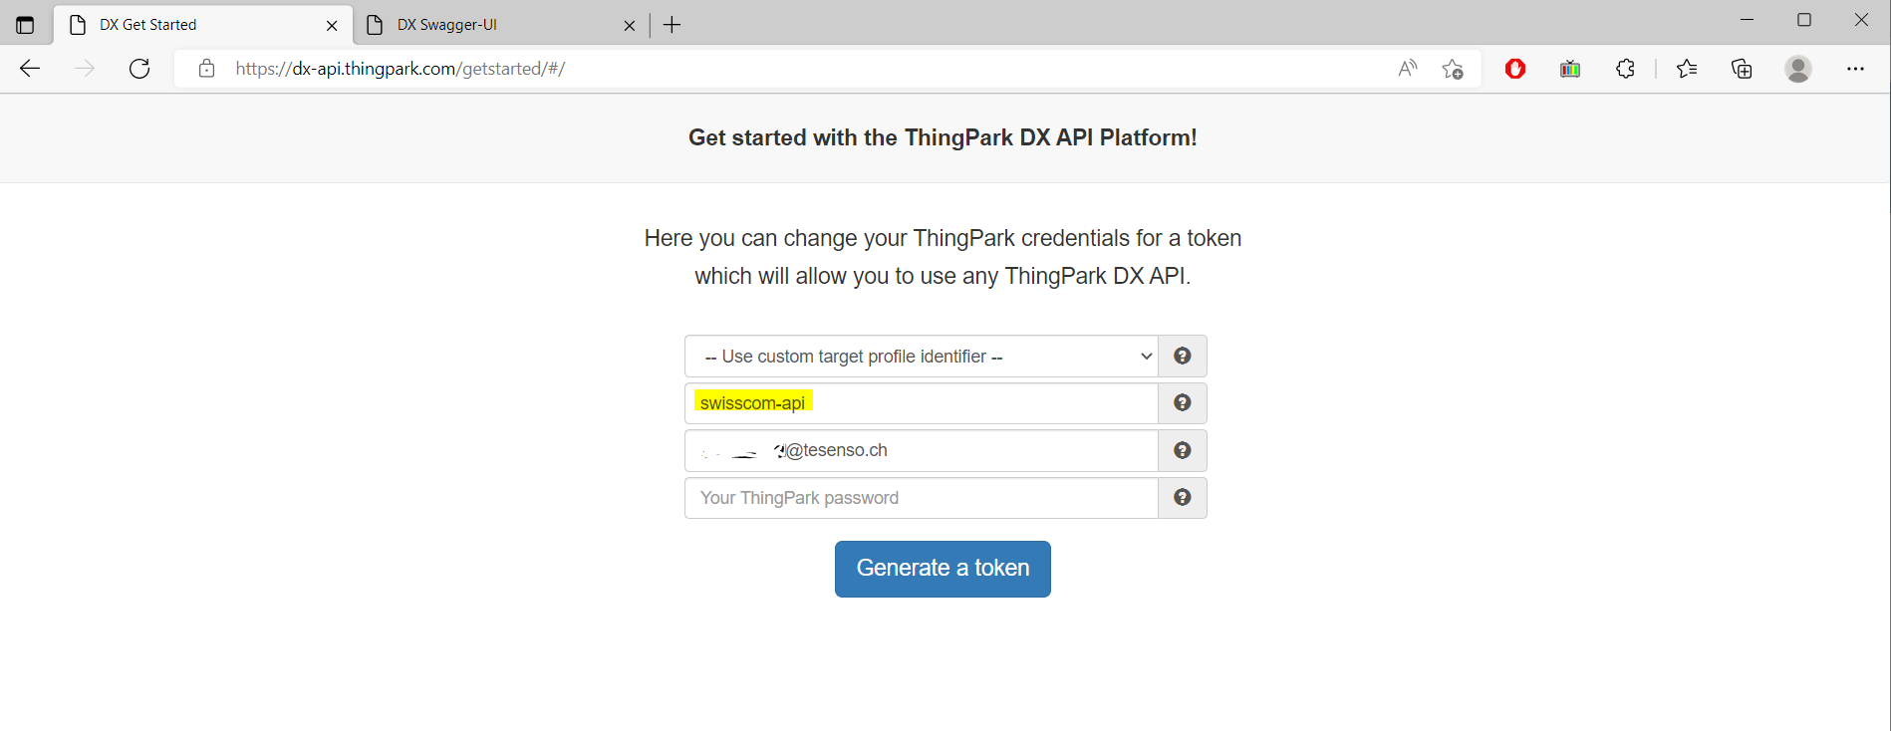Click the help icon beside the email field

(1183, 450)
